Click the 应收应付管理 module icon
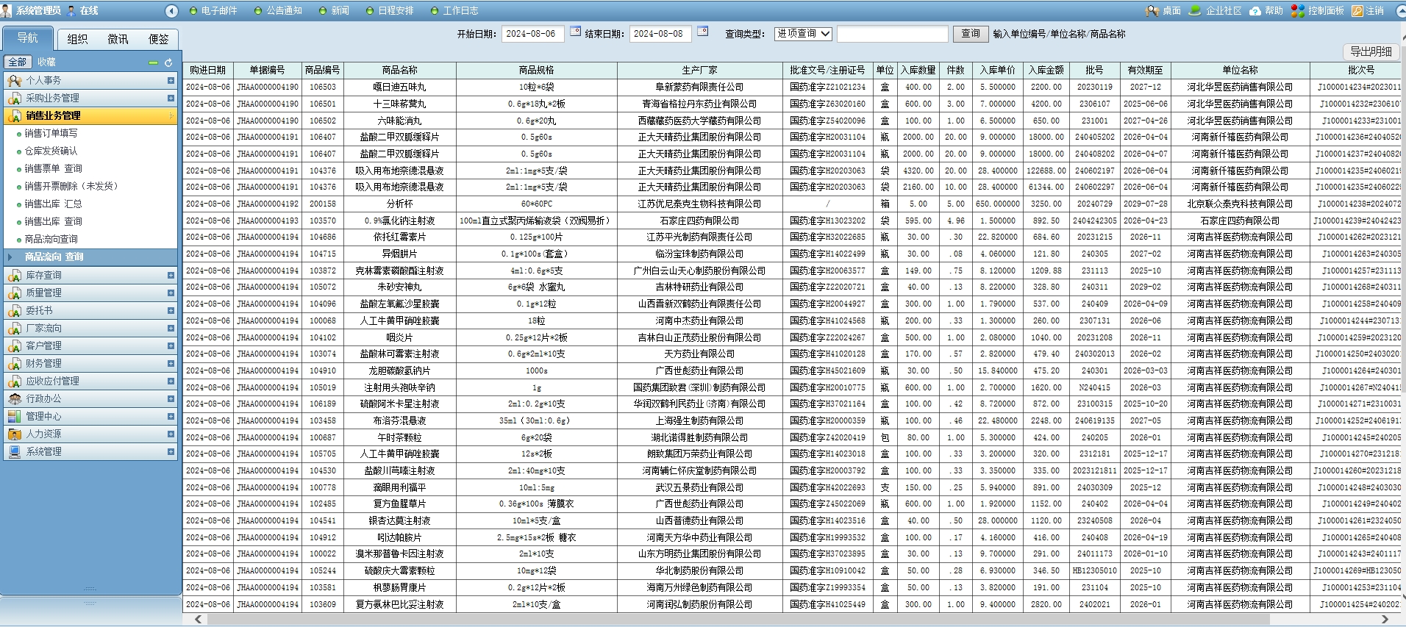The width and height of the screenshot is (1406, 627). (14, 381)
